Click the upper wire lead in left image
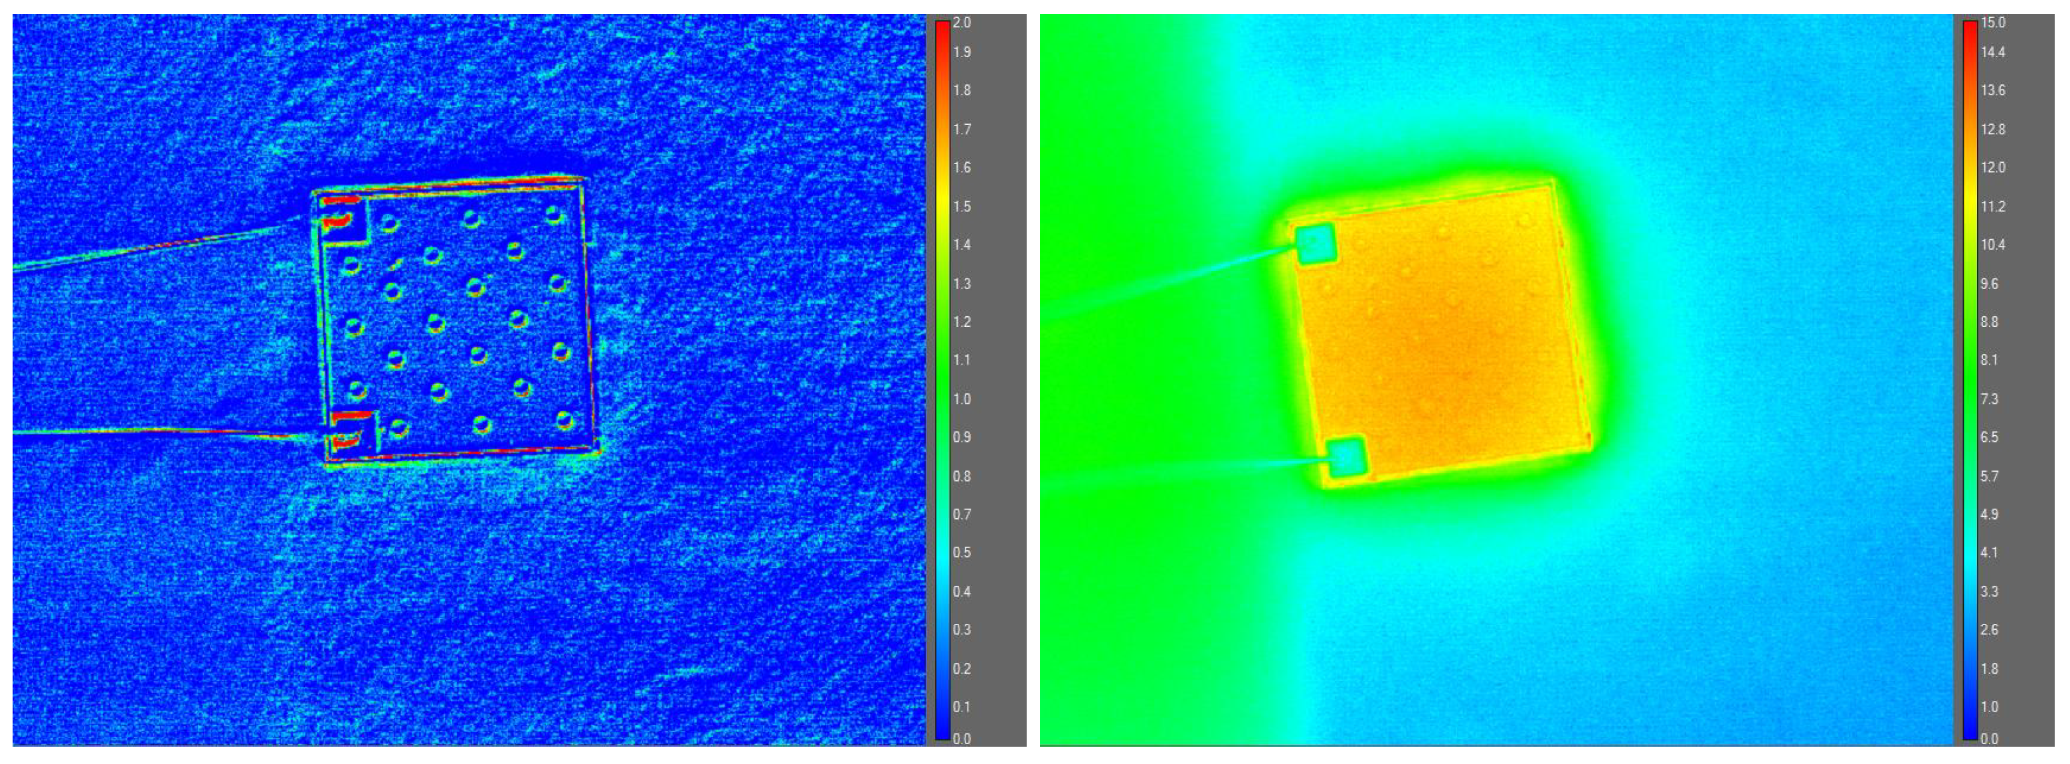Viewport: 2070px width, 764px height. [x=161, y=245]
